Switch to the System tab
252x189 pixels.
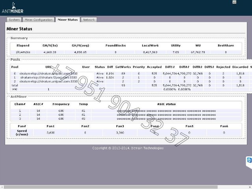click(14, 20)
